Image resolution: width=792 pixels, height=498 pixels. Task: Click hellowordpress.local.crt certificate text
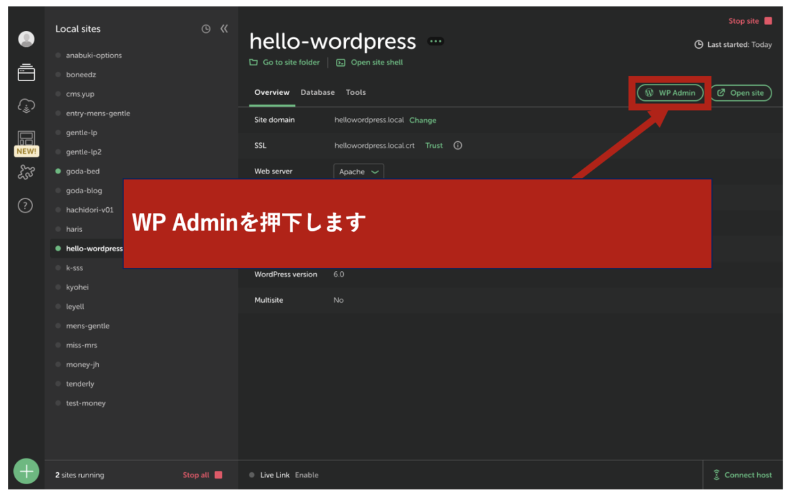(x=374, y=145)
